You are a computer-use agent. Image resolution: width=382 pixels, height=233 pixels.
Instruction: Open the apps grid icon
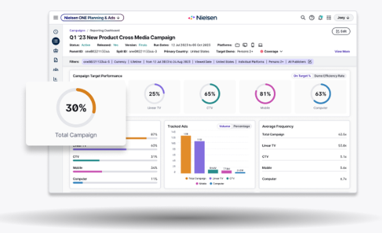pyautogui.click(x=329, y=18)
